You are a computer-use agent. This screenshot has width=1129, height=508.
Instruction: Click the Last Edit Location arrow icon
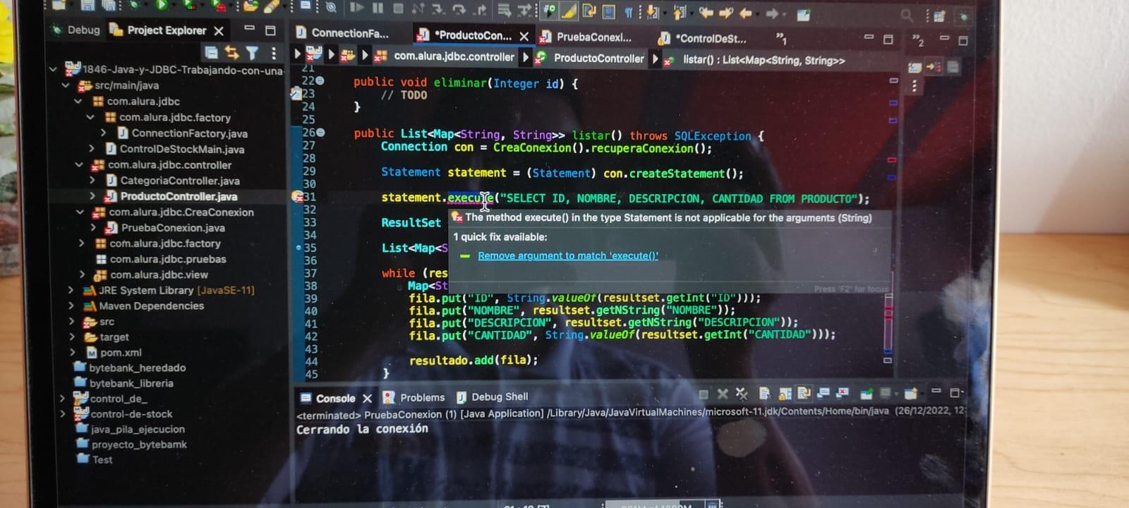[x=706, y=12]
